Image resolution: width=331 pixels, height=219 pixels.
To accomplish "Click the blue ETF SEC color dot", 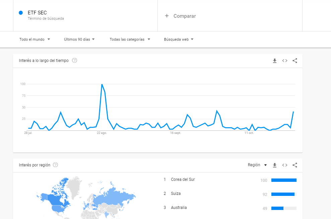I will click(x=21, y=13).
